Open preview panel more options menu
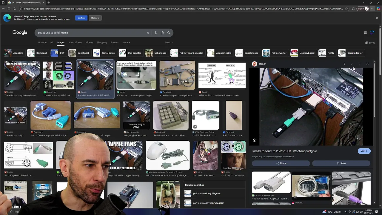Screen dimensions: 382x215 pos(360,64)
